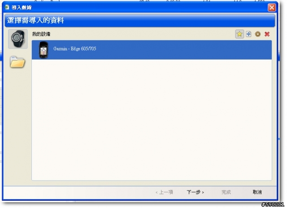Click the Garmin Edge device thumbnail

click(x=44, y=50)
